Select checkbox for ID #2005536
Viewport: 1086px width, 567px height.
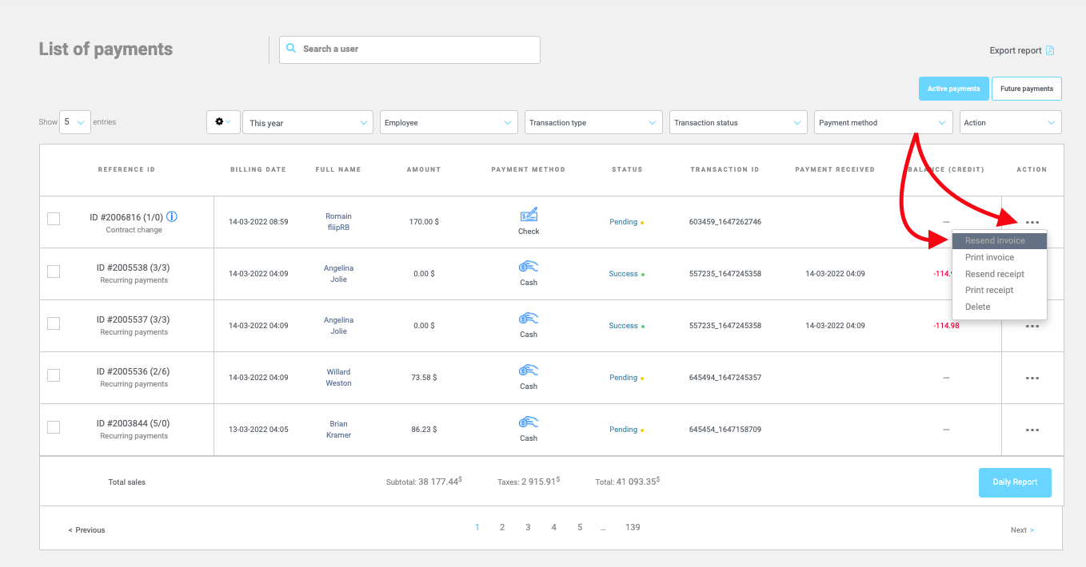pos(54,375)
